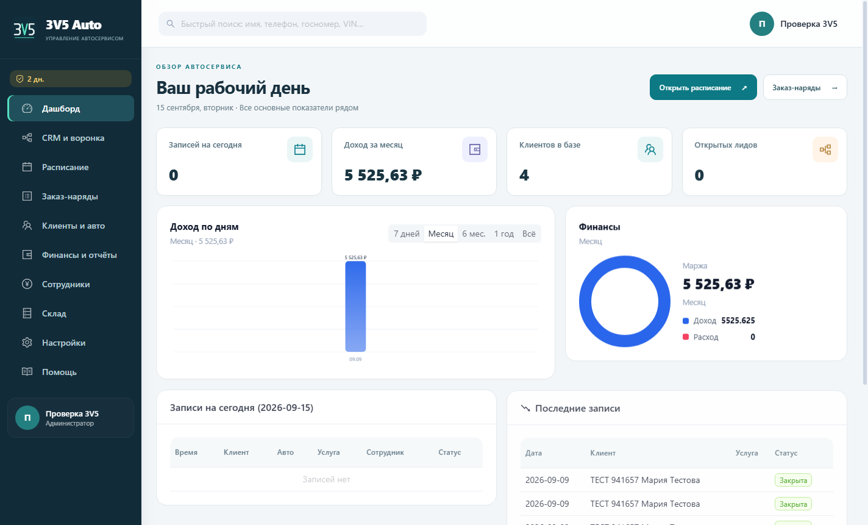Open Настройки in sidebar
This screenshot has height=525, width=868.
pos(71,343)
